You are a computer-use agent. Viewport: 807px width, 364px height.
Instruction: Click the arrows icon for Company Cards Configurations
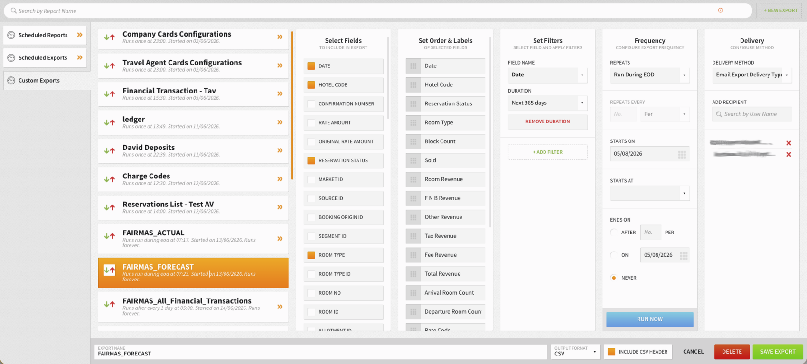[110, 37]
